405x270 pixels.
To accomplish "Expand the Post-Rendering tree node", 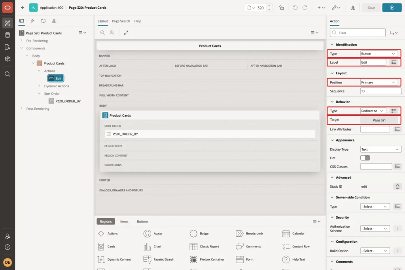I will click(21, 109).
